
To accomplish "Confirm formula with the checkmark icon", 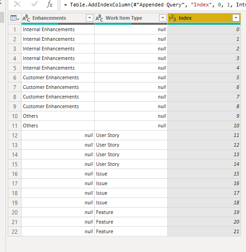I will (x=34, y=4).
